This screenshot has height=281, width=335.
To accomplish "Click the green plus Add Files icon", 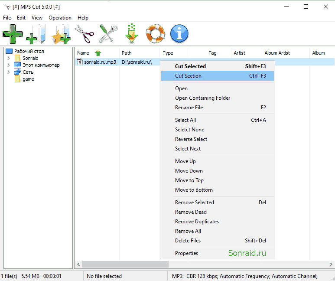I will click(x=13, y=34).
